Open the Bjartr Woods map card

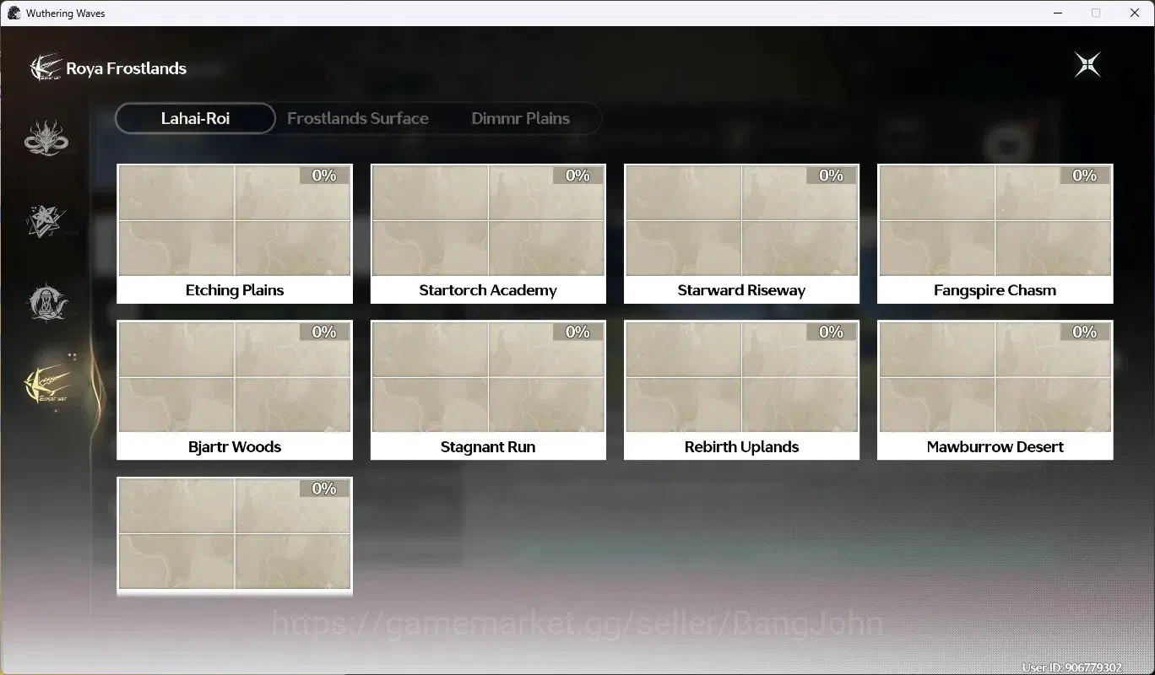click(235, 390)
